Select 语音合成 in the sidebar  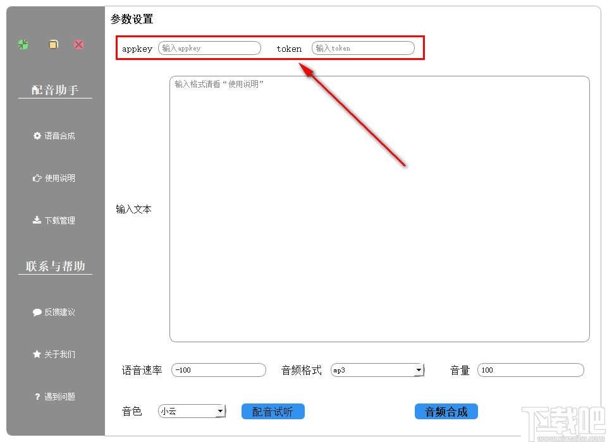60,135
